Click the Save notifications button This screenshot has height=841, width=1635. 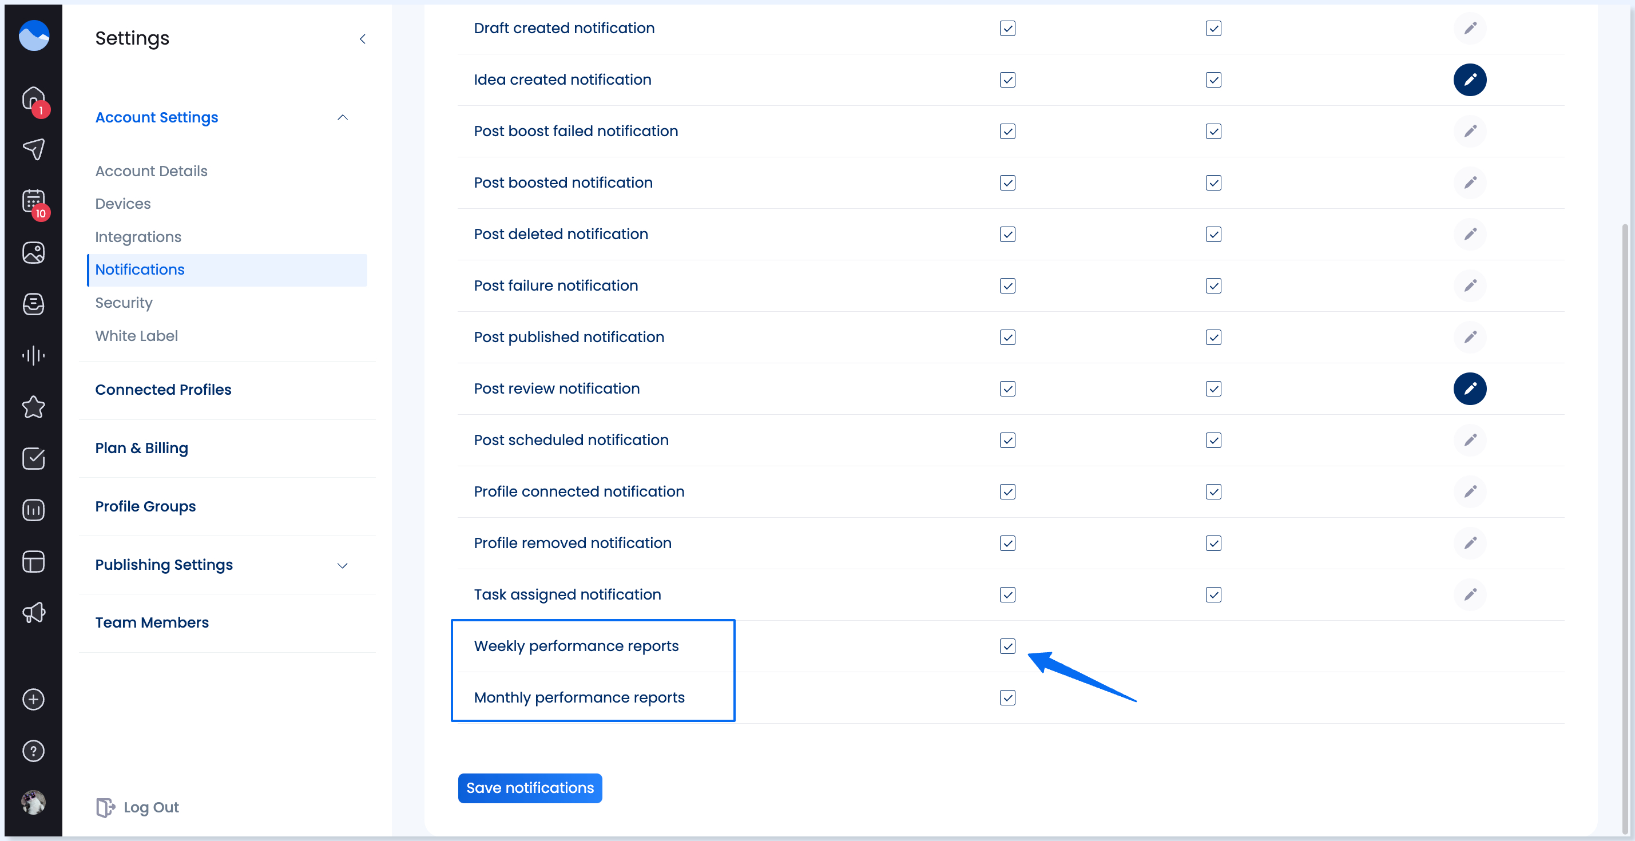pos(530,788)
